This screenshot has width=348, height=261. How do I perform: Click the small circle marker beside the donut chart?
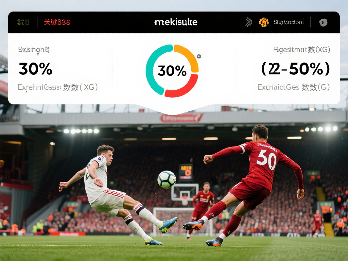coord(199,56)
